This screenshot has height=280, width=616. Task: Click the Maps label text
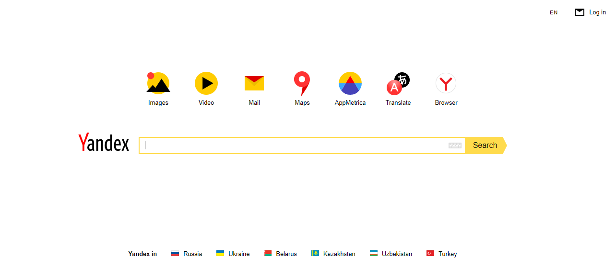point(302,103)
